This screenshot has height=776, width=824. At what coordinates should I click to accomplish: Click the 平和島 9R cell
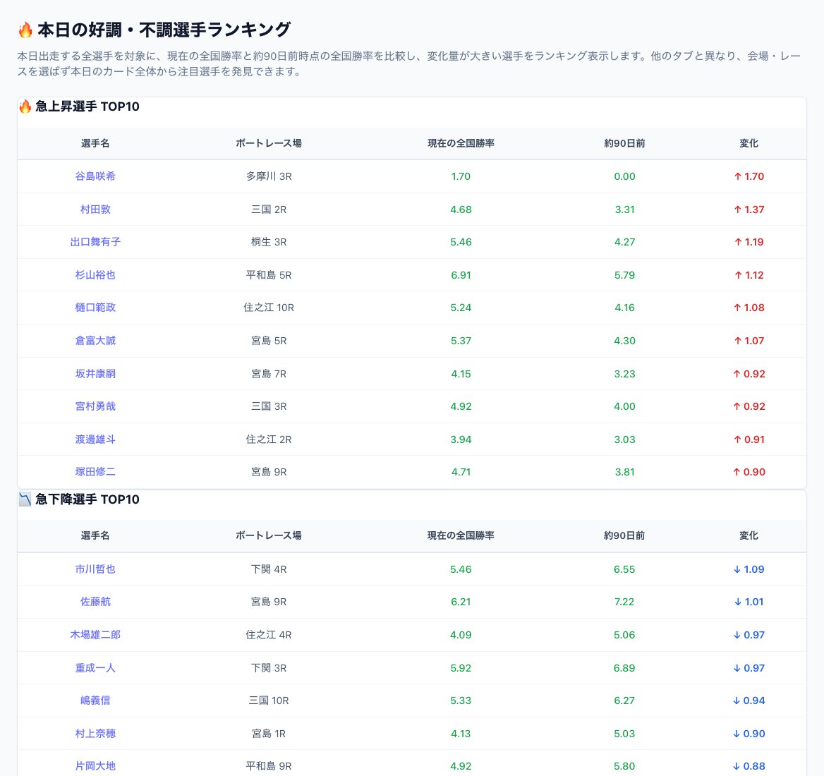click(269, 767)
